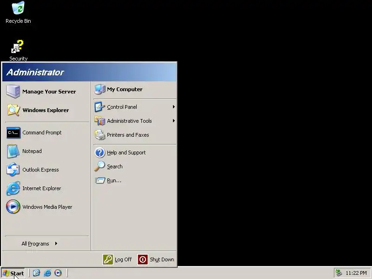Click the Shut Down button text

(162, 259)
